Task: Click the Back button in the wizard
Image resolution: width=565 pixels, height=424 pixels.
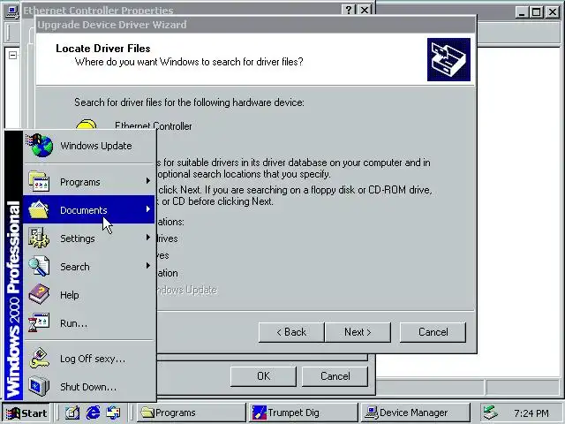Action: 291,332
